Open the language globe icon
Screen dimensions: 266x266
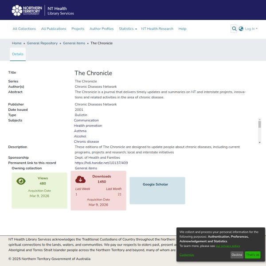(x=241, y=29)
